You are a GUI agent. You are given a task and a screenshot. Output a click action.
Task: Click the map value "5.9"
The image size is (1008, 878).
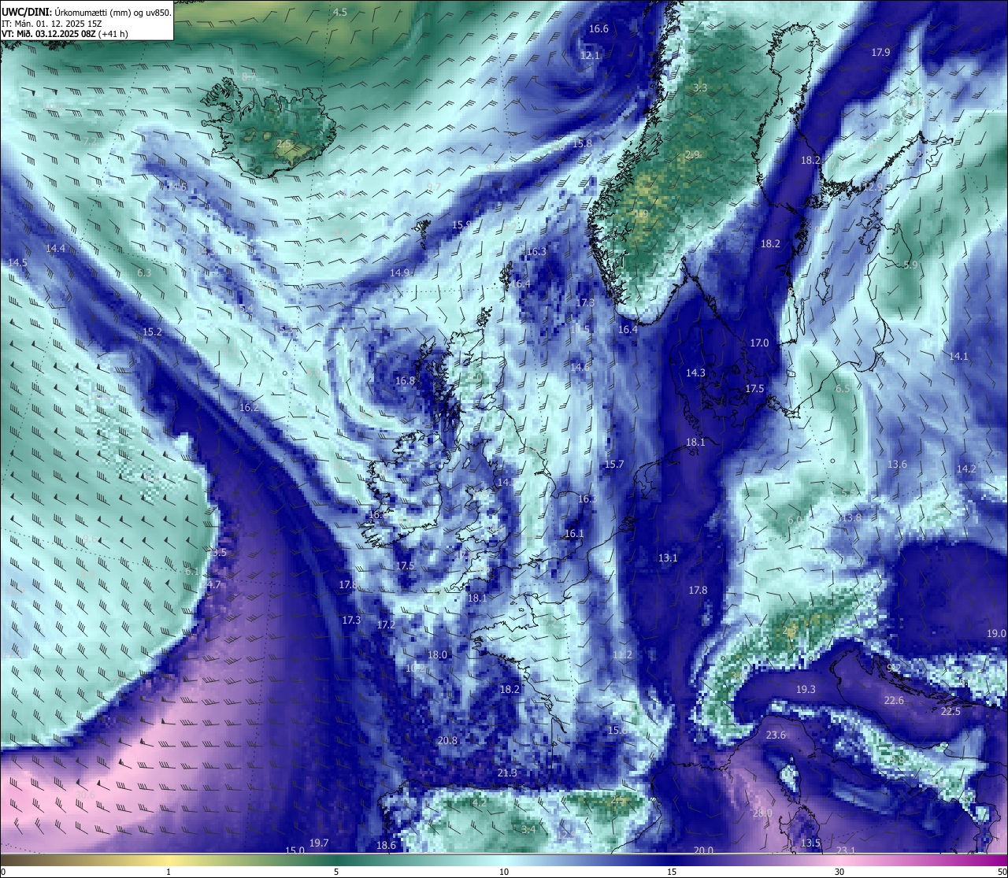pos(910,265)
